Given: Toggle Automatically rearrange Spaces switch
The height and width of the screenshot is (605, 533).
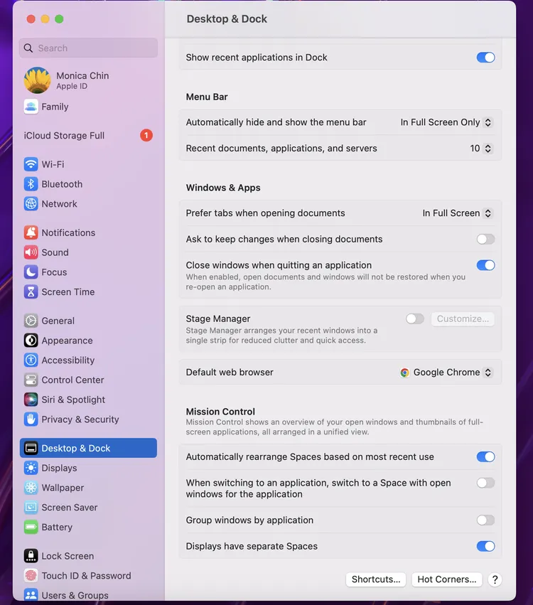Looking at the screenshot, I should click(485, 457).
